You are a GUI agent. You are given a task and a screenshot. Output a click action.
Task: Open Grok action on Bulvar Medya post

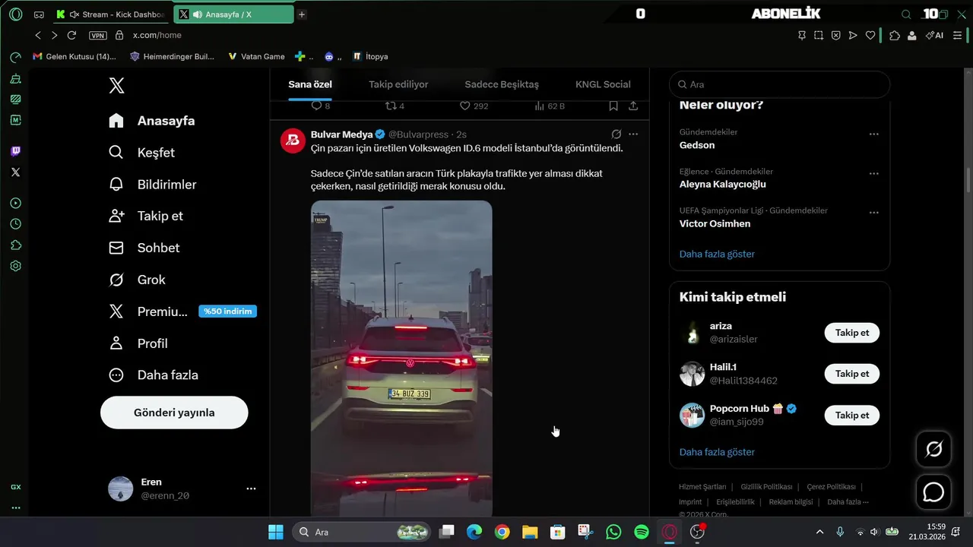pos(616,134)
